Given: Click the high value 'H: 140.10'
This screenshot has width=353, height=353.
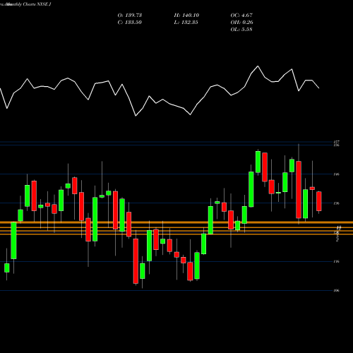Looking at the screenshot, I should [186, 16].
